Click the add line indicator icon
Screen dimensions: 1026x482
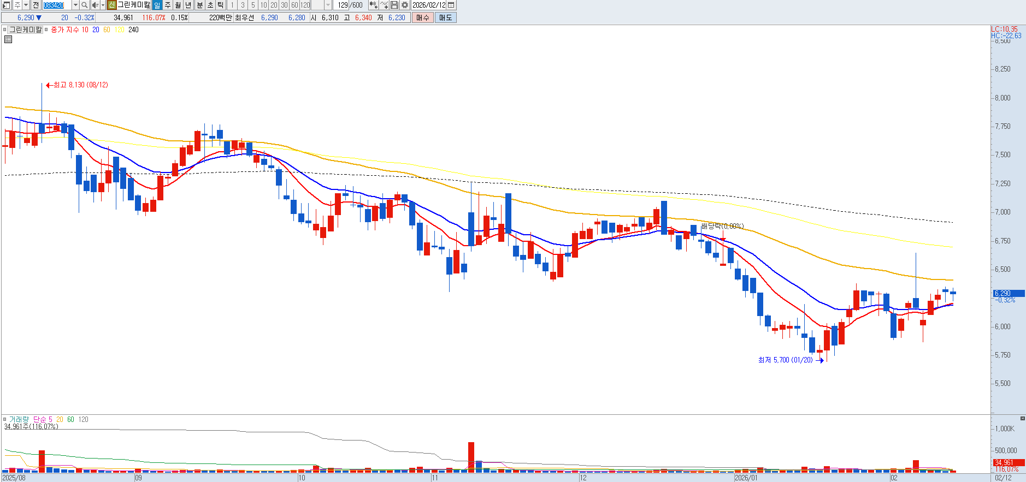[x=384, y=5]
